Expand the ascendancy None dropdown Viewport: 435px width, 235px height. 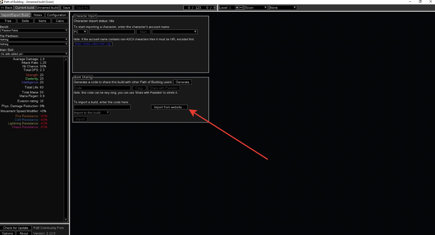(x=283, y=8)
